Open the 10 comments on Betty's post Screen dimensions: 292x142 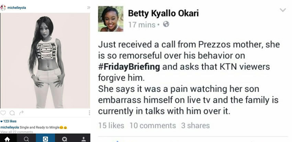click(x=153, y=126)
